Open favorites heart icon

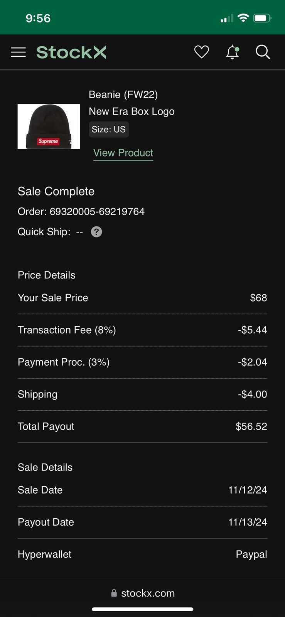(x=201, y=52)
